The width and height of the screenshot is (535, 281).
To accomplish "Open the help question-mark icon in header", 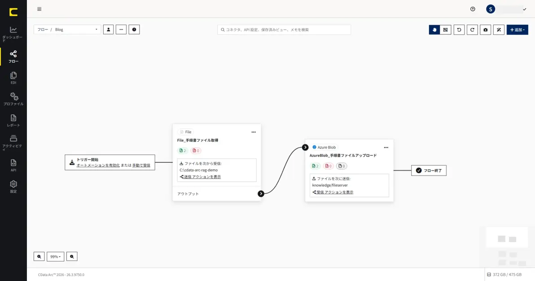I will click(473, 9).
